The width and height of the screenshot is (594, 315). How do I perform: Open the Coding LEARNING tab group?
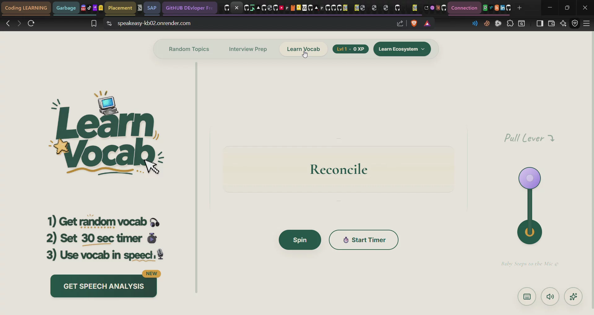pos(26,8)
